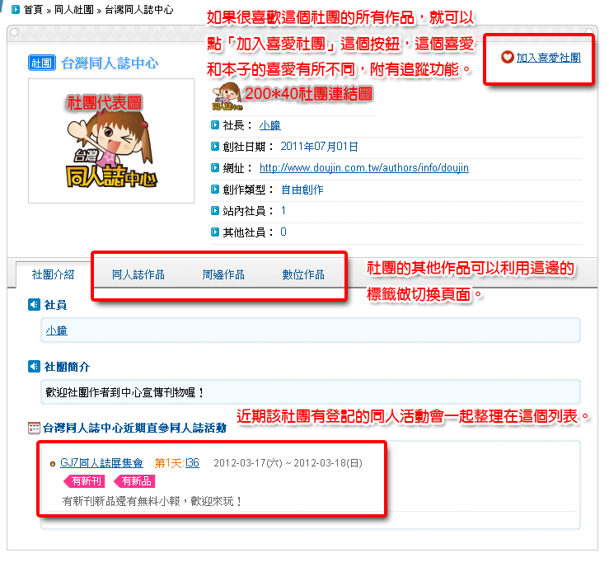Open the 社團介紹 tab
609x581 pixels.
tap(54, 274)
